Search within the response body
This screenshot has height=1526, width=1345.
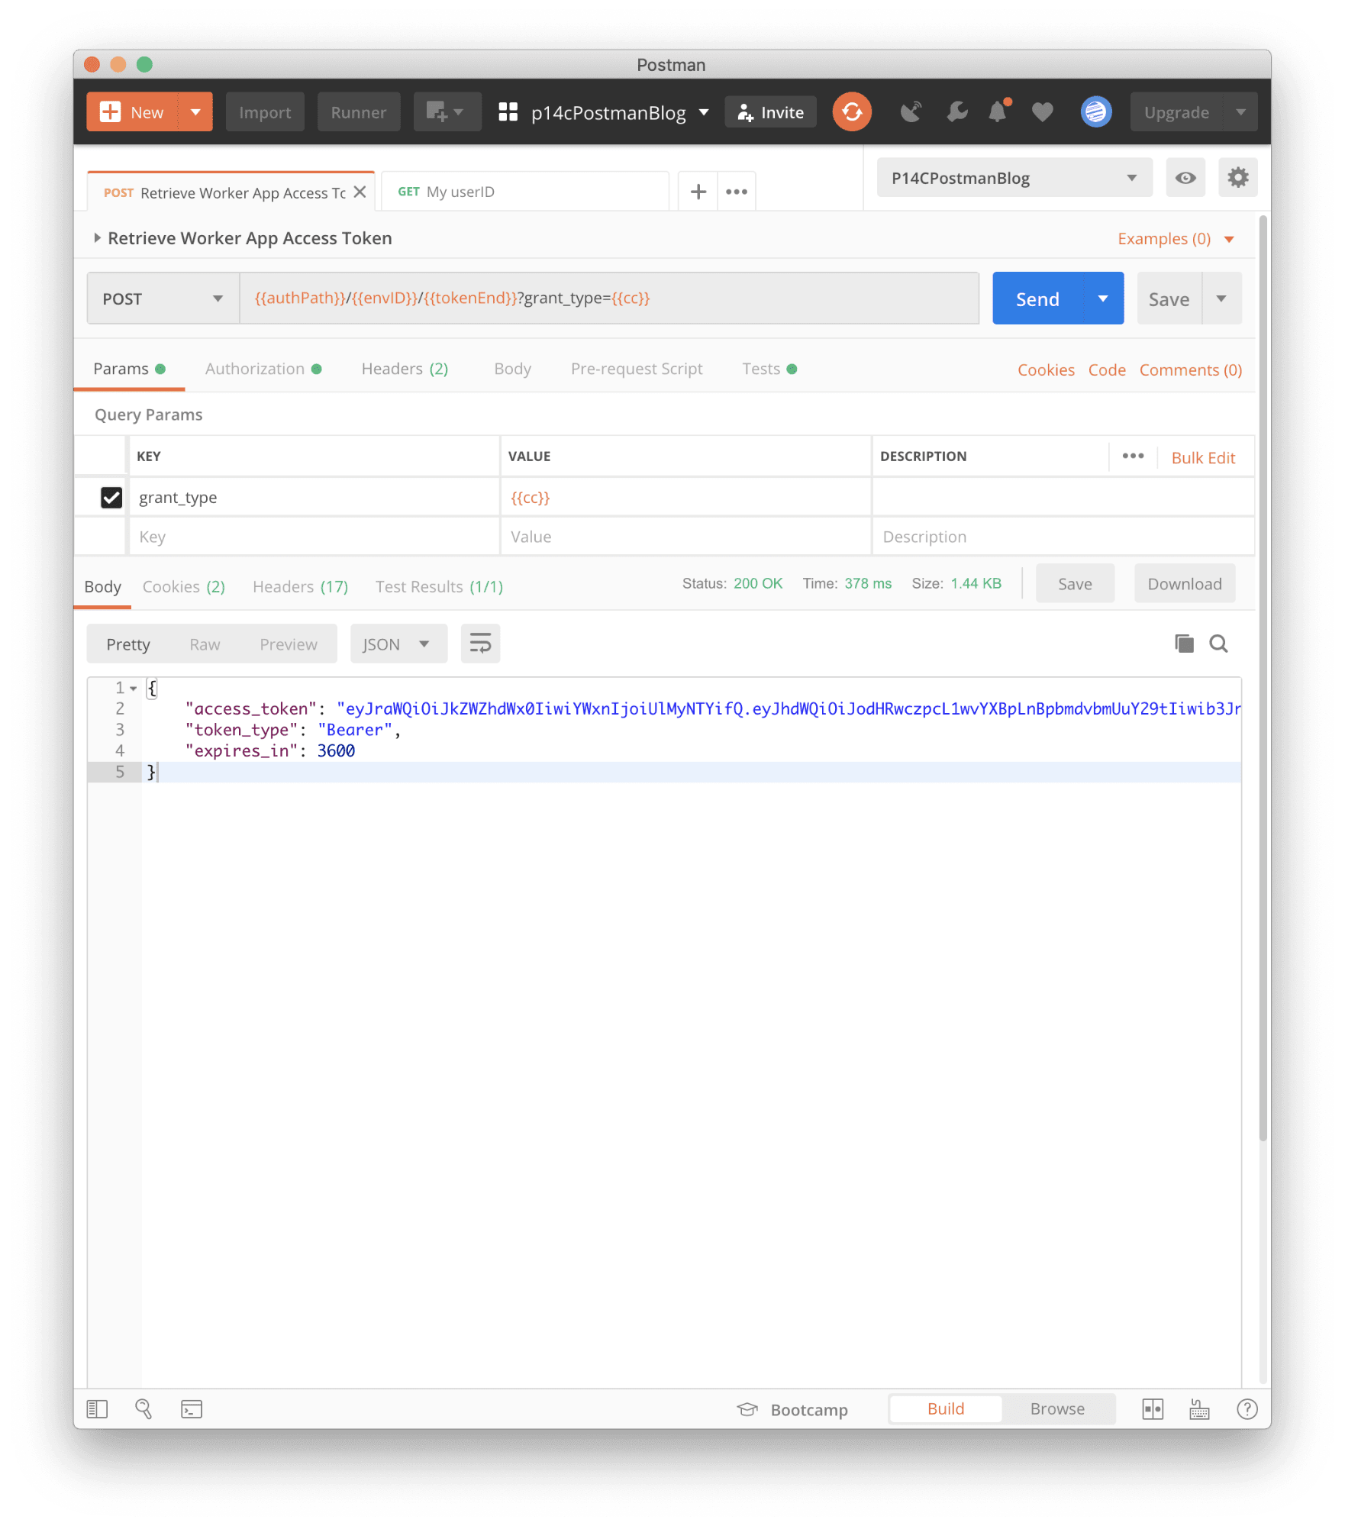(x=1219, y=644)
